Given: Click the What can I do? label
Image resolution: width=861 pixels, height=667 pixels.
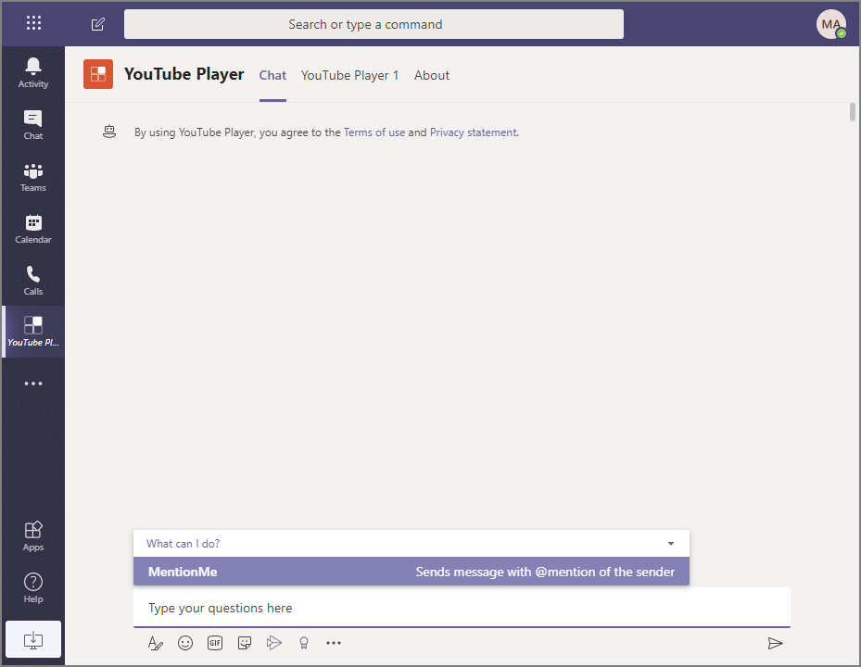Looking at the screenshot, I should pyautogui.click(x=183, y=544).
